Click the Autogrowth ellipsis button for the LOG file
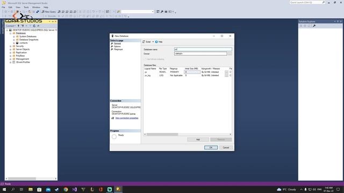The height and width of the screenshot is (193, 344). 226,75
